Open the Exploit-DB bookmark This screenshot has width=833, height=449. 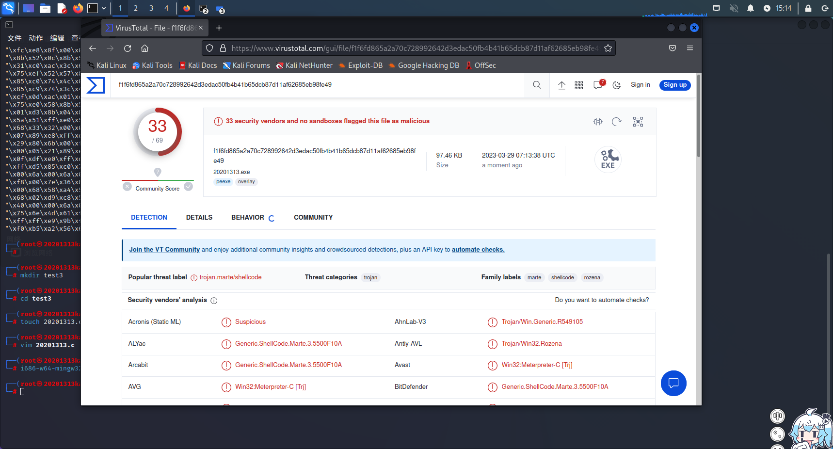tap(360, 65)
